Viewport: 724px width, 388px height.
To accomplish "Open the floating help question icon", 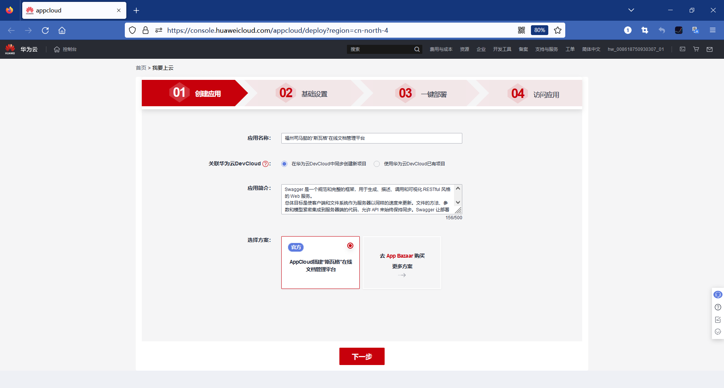I will [x=718, y=307].
